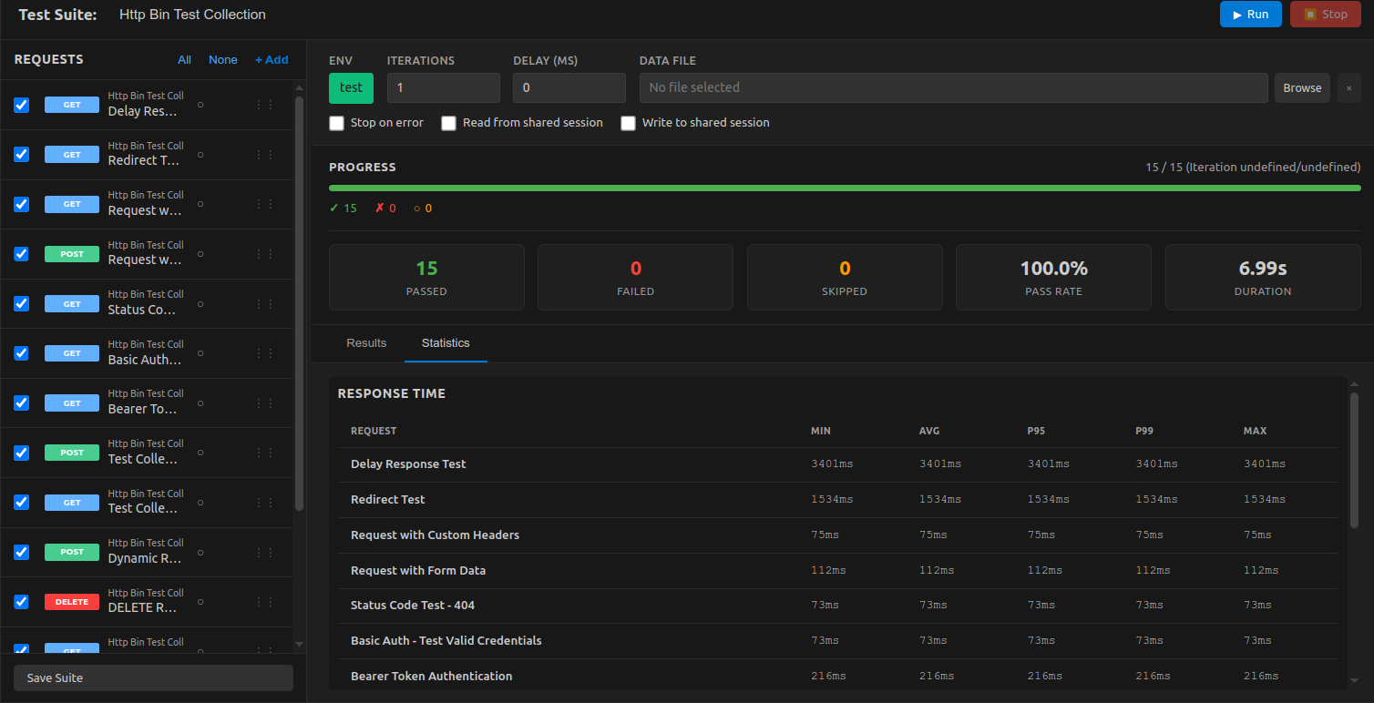Uncheck the Delay Response Test request
The image size is (1374, 703).
(21, 104)
